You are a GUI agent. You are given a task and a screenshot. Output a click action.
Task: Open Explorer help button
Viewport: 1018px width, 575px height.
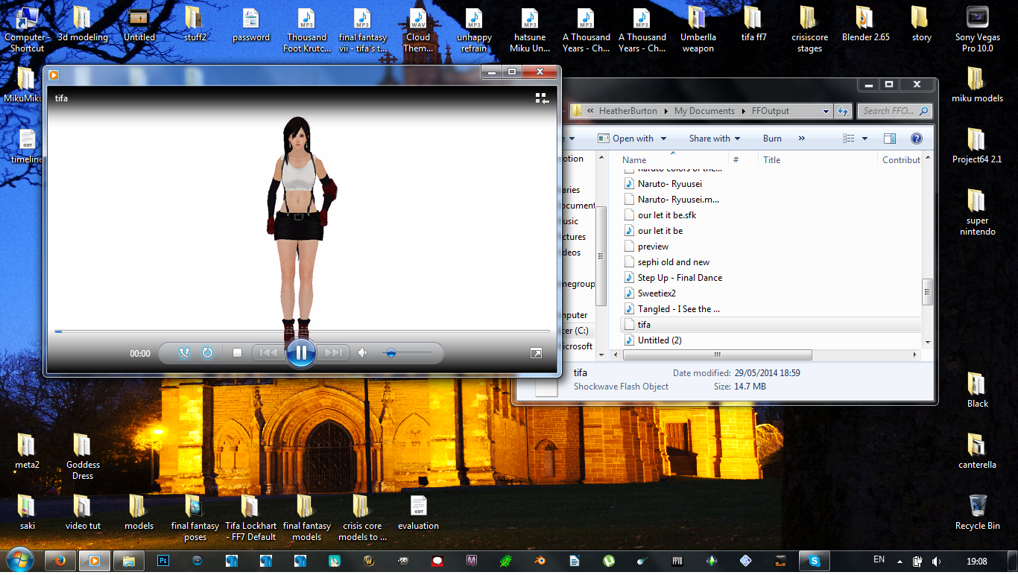click(917, 139)
